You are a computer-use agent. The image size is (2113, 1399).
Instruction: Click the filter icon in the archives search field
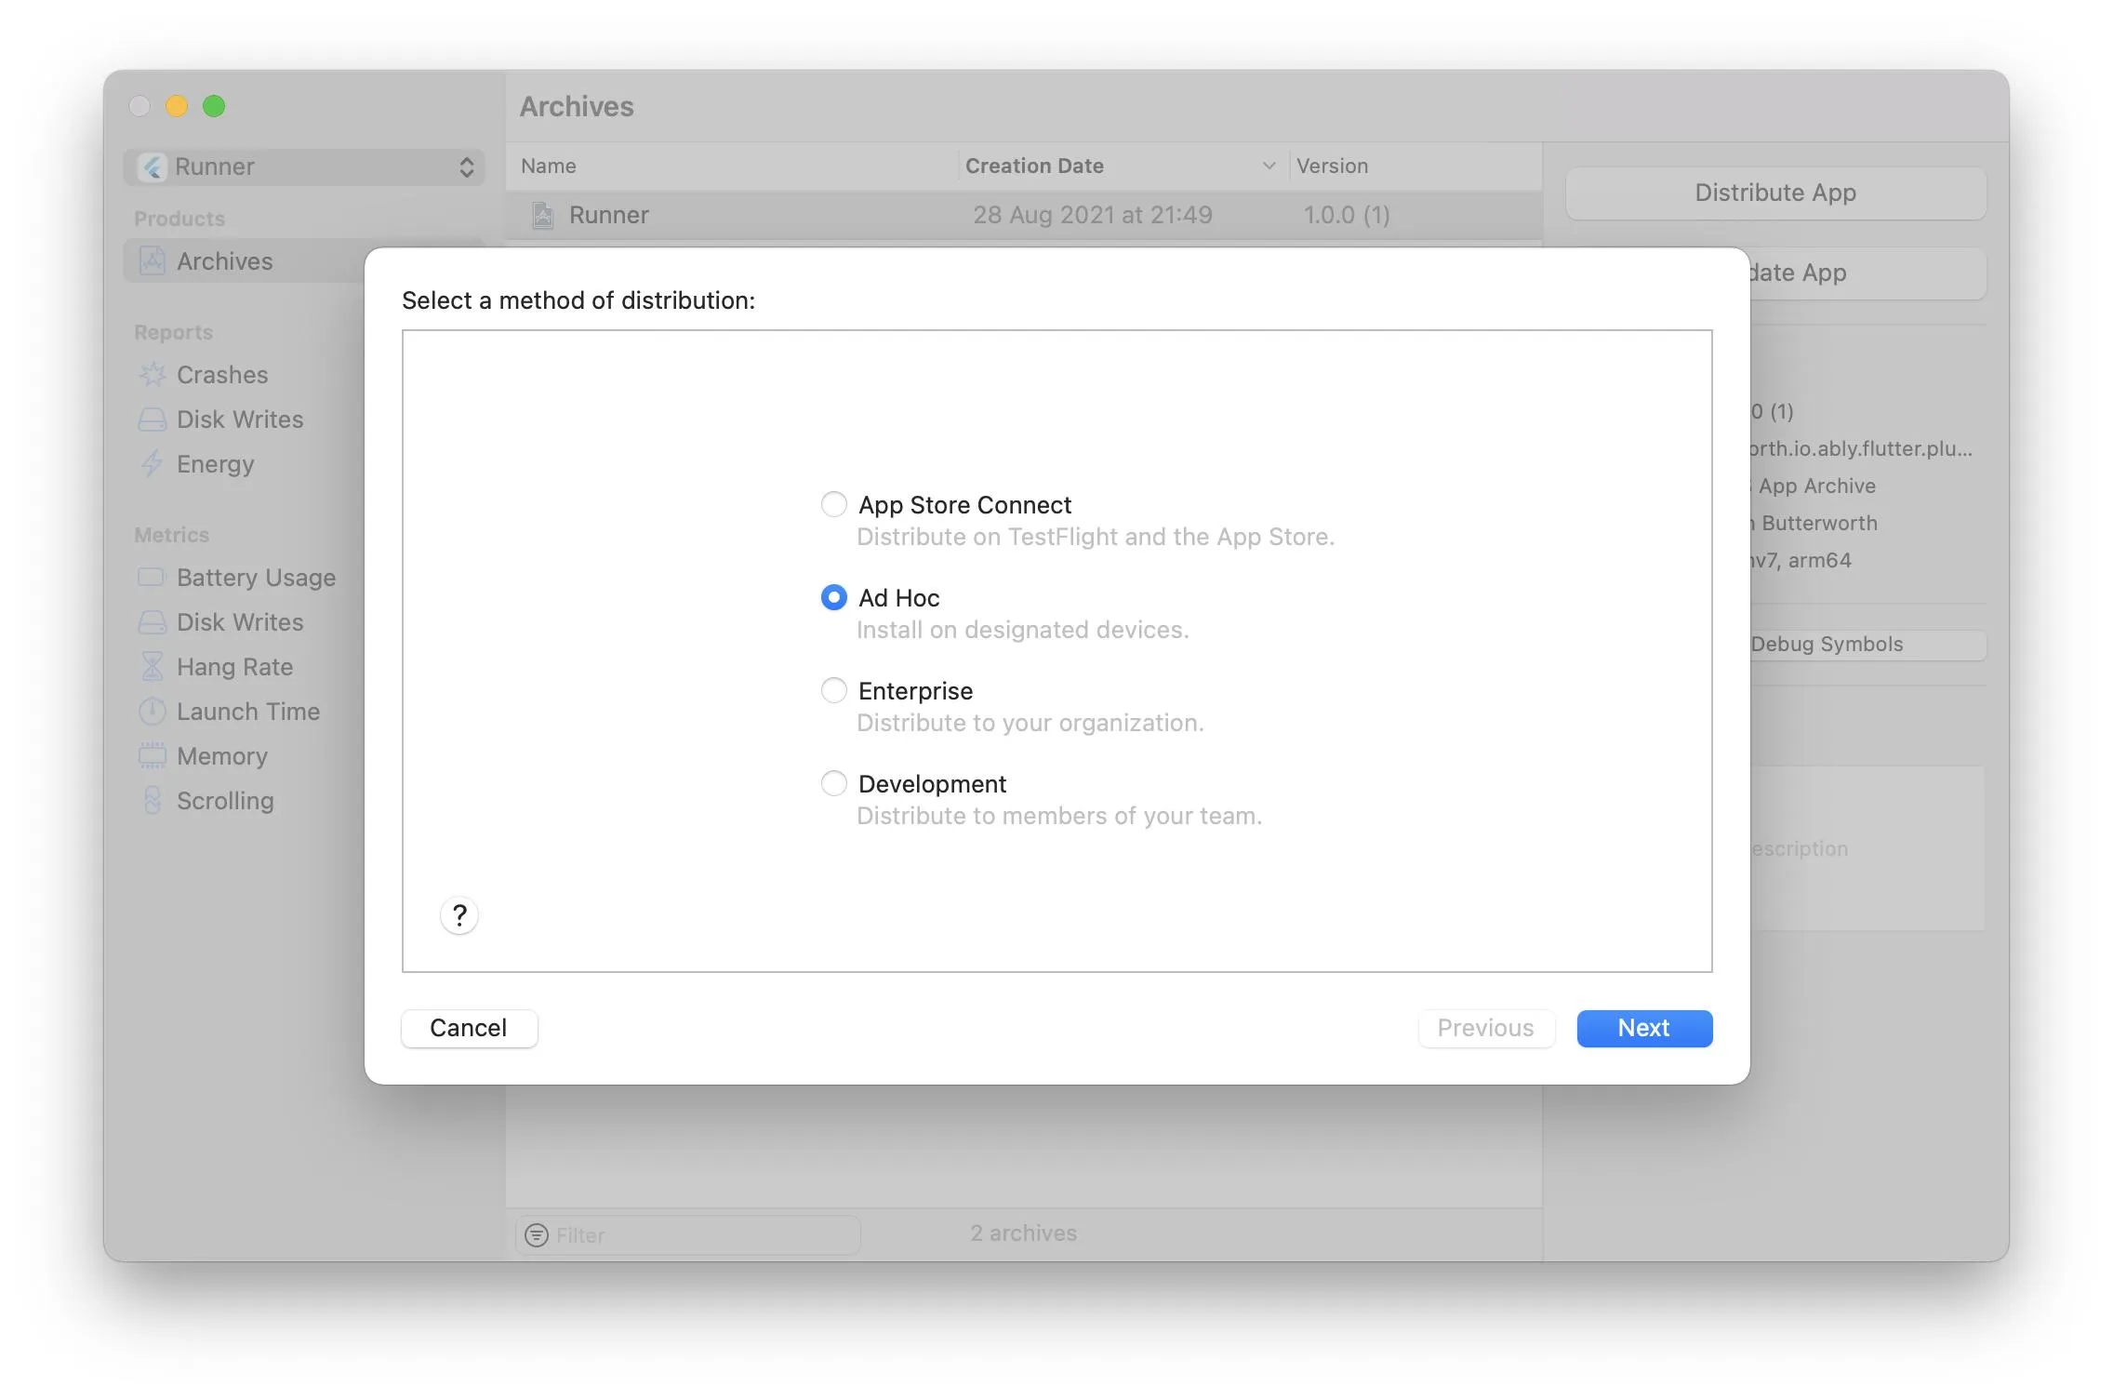[x=537, y=1235]
